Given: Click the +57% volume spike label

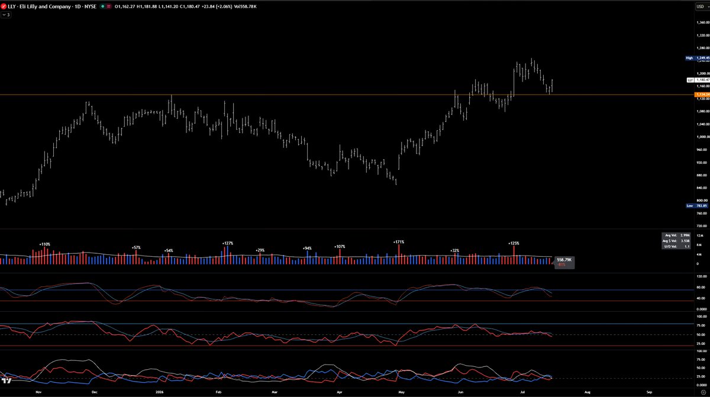Looking at the screenshot, I should click(x=136, y=247).
